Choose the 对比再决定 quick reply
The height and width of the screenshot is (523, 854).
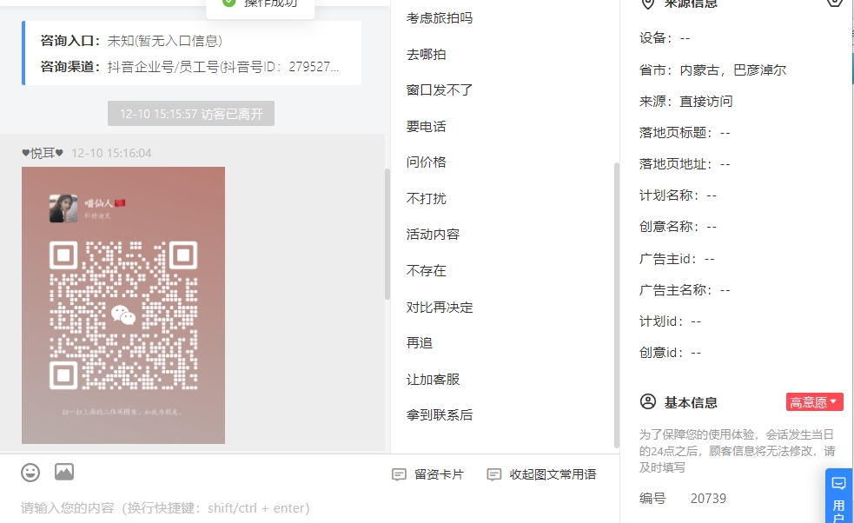(x=440, y=308)
